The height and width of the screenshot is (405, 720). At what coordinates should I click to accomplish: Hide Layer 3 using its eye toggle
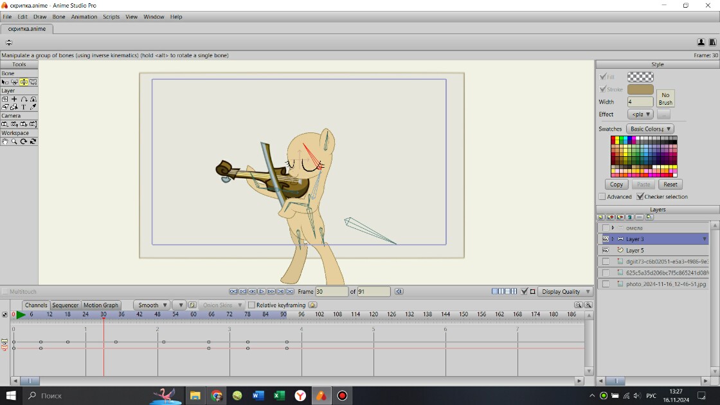point(606,239)
